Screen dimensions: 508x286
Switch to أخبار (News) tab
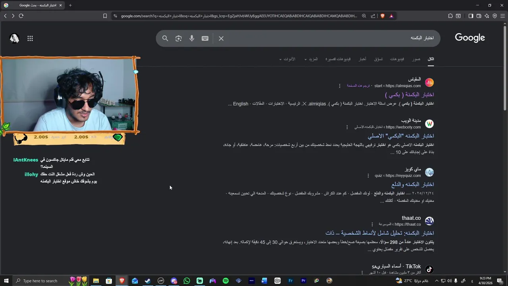(362, 59)
